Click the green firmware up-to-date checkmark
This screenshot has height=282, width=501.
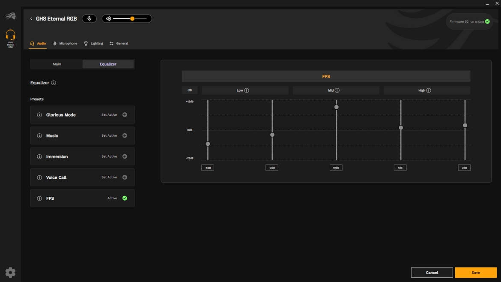point(488,21)
